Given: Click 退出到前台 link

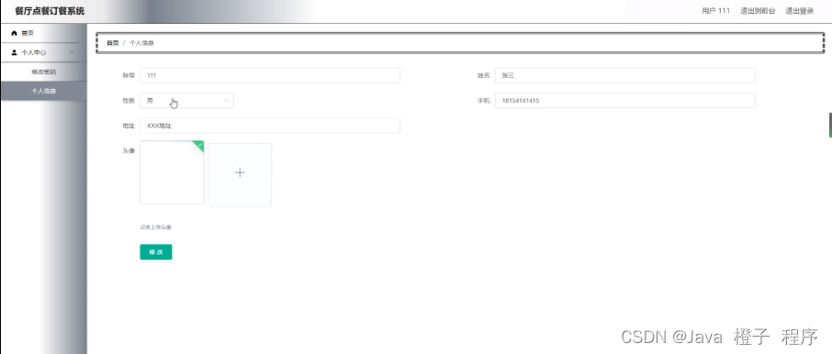Looking at the screenshot, I should [x=758, y=11].
